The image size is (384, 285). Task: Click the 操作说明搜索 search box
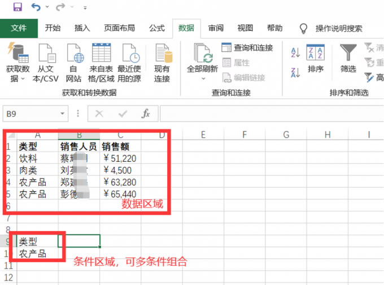coord(339,28)
